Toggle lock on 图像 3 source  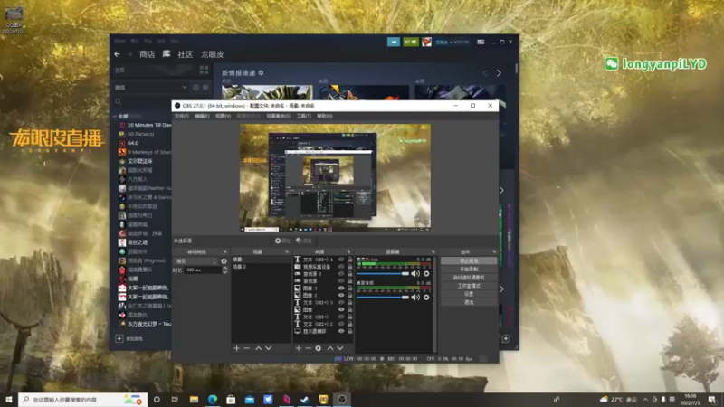[349, 289]
